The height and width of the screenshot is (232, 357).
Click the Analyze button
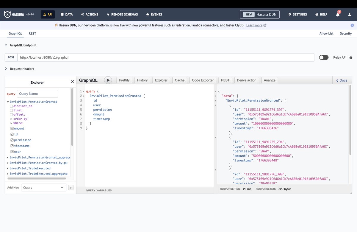270,80
